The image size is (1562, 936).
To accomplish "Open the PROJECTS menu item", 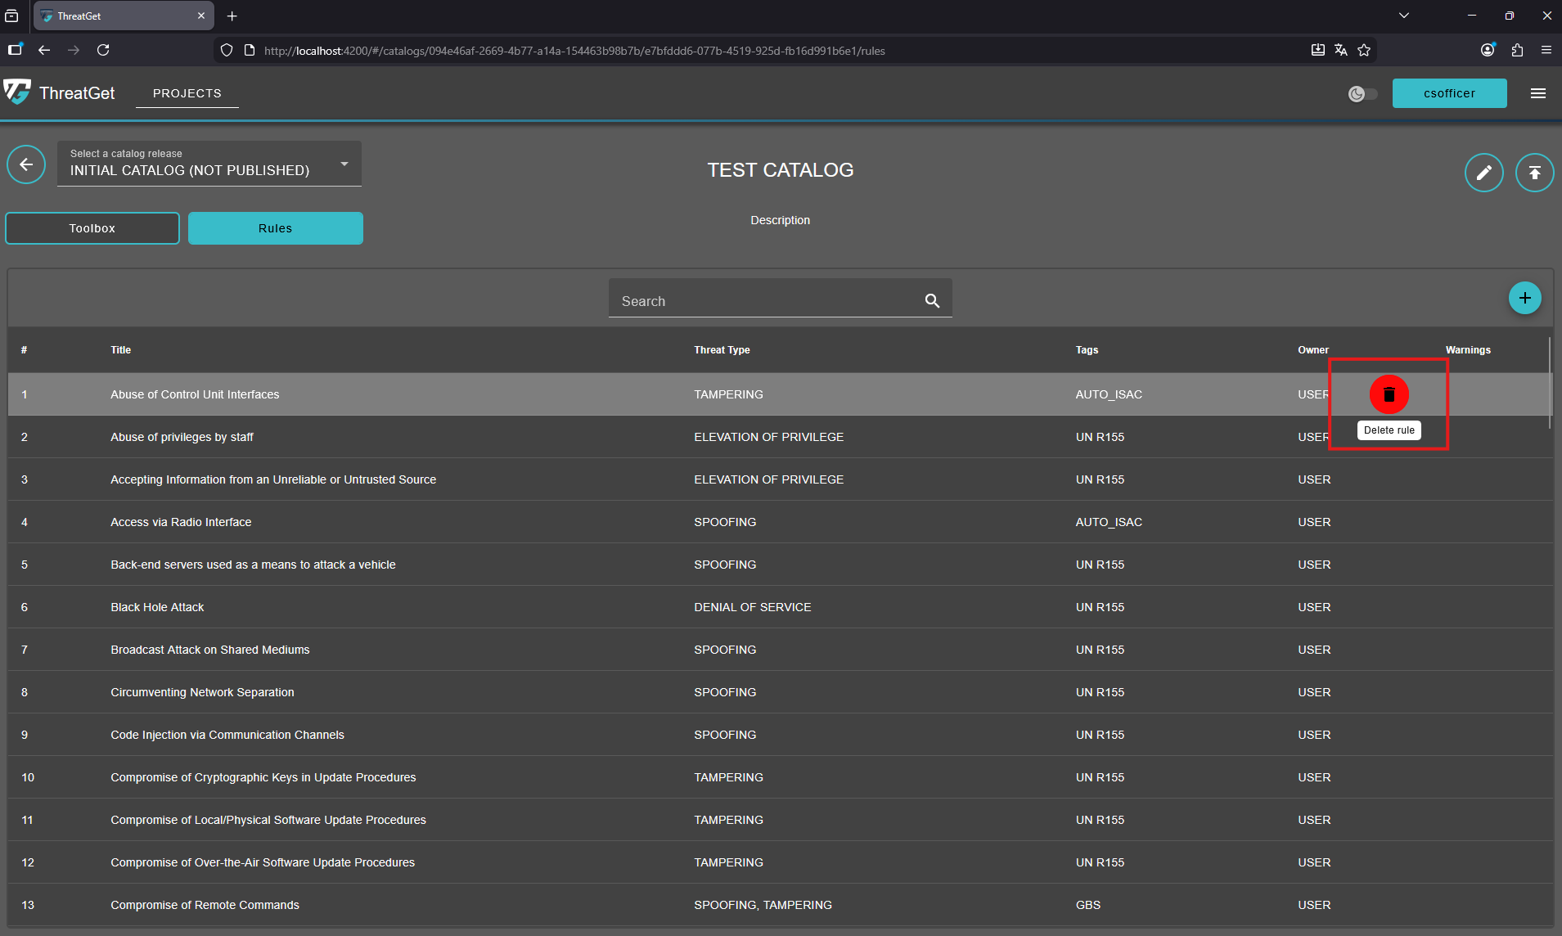I will (187, 93).
